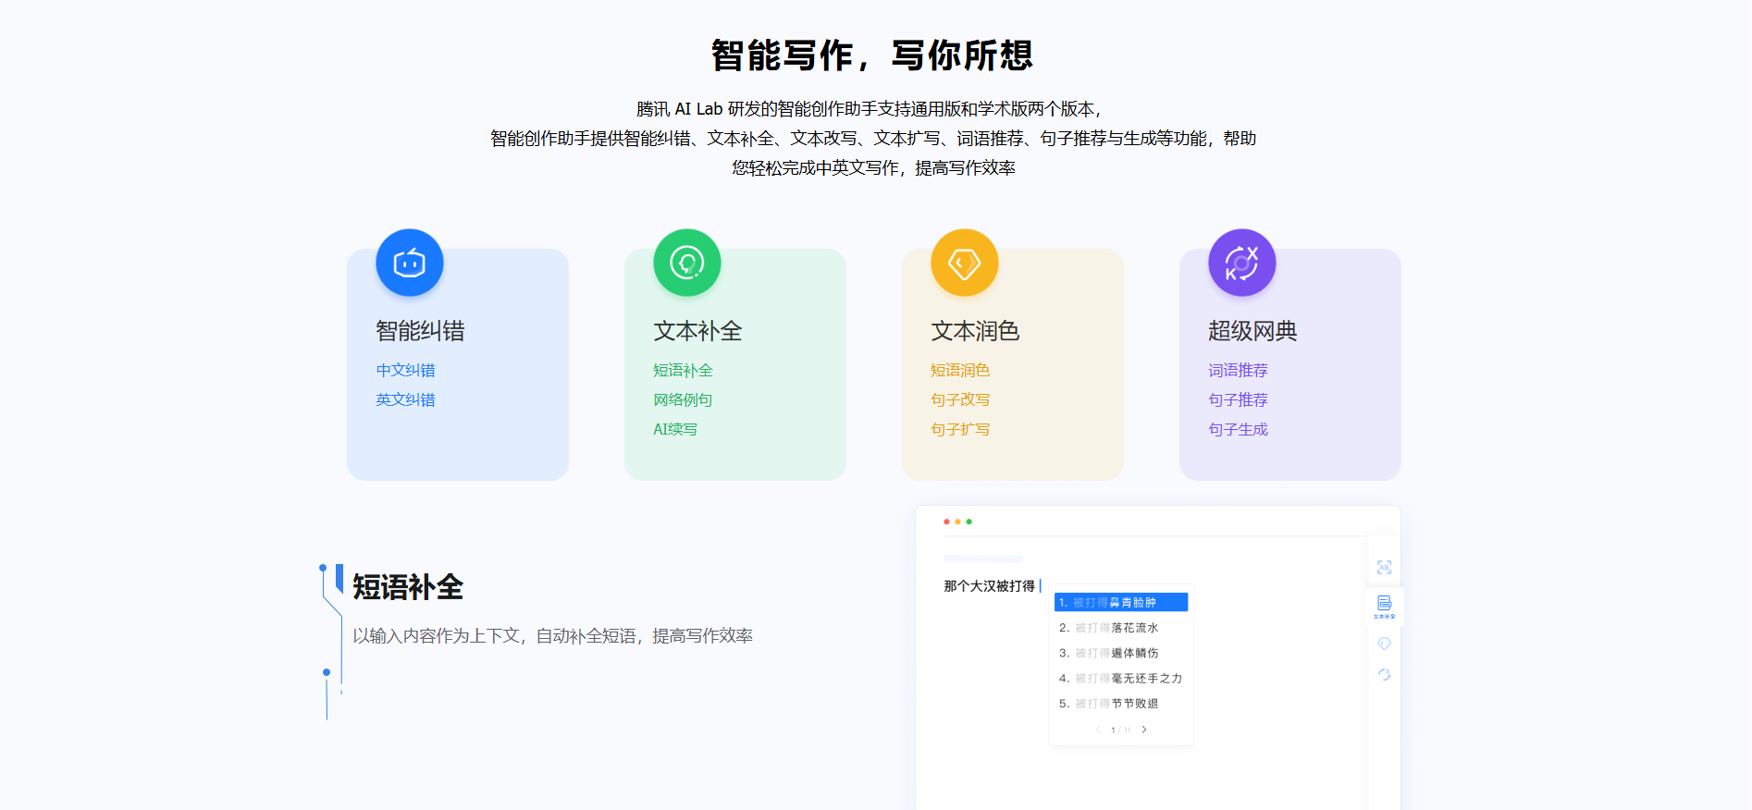Select the 句子改写 link
Viewport: 1752px width, 810px height.
click(x=960, y=399)
